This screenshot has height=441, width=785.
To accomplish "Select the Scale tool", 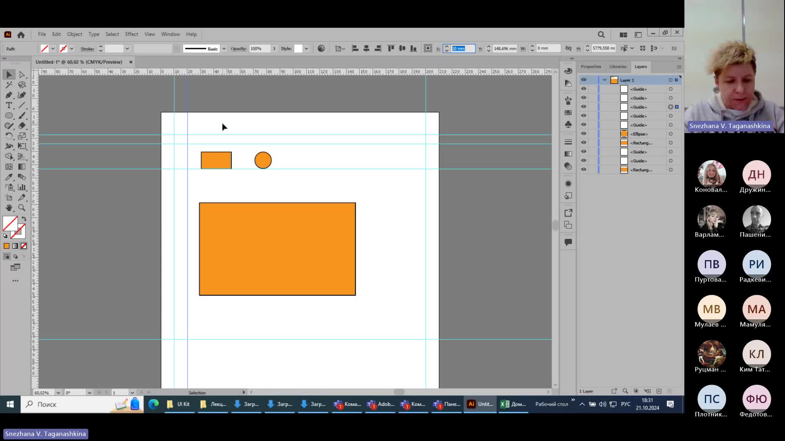I will coord(22,136).
